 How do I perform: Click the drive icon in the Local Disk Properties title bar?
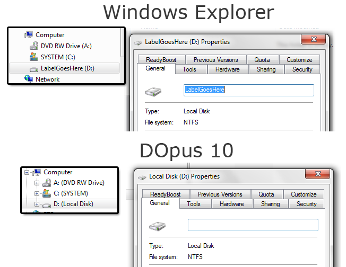tap(142, 177)
